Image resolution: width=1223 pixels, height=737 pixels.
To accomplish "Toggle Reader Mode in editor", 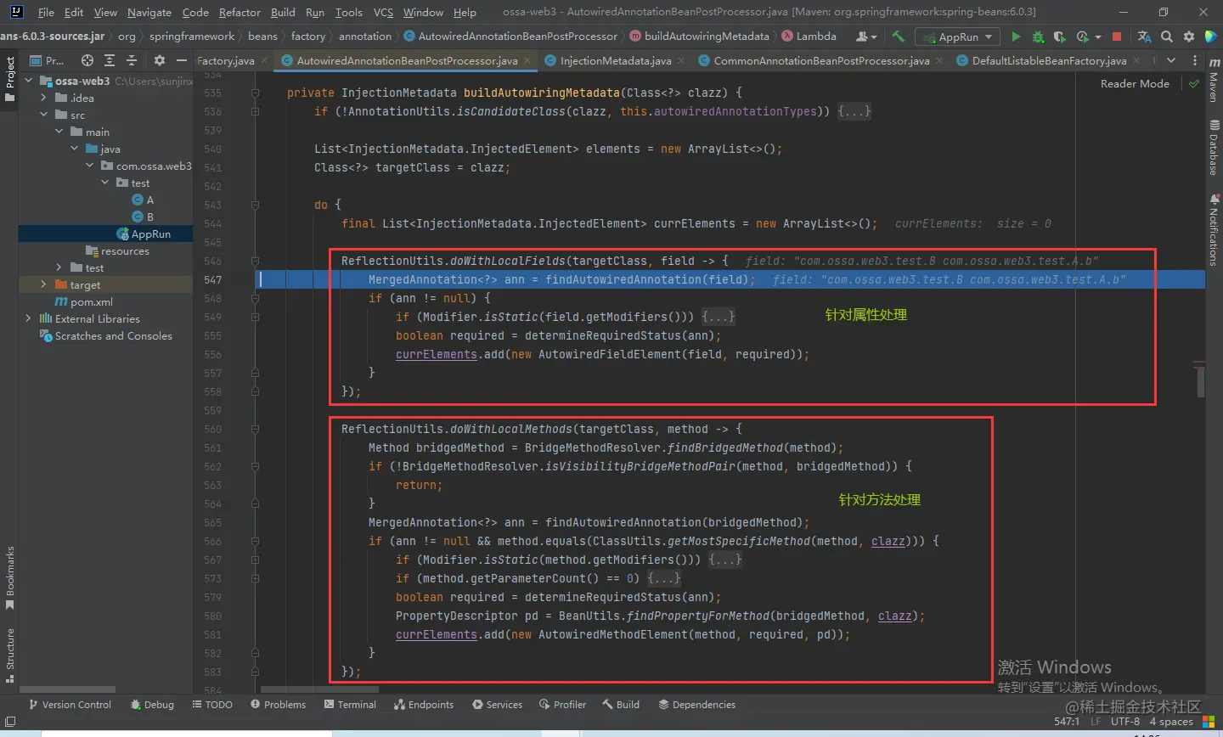I will [1135, 83].
